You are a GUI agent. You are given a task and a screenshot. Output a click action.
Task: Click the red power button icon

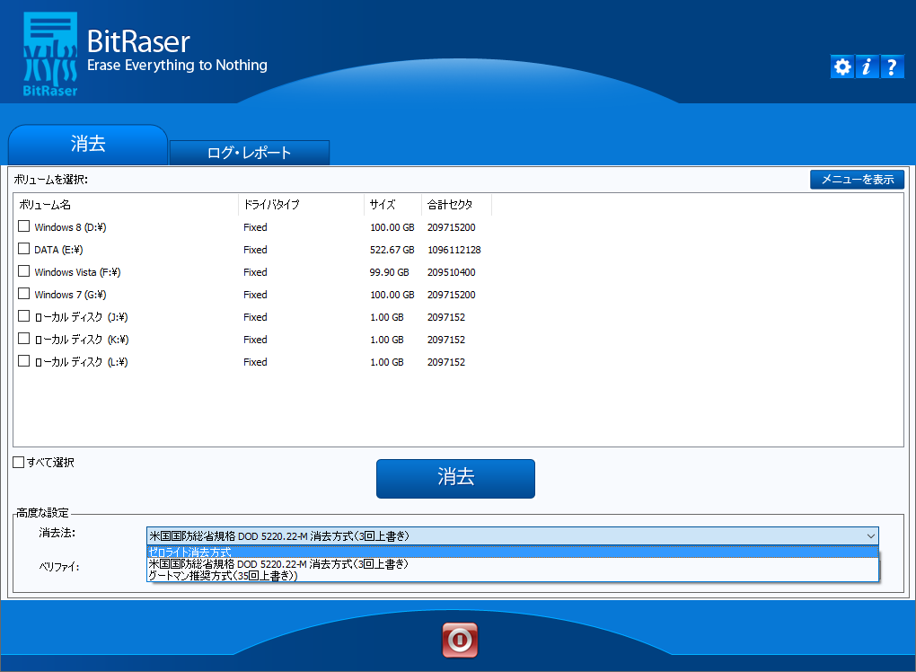pyautogui.click(x=460, y=640)
